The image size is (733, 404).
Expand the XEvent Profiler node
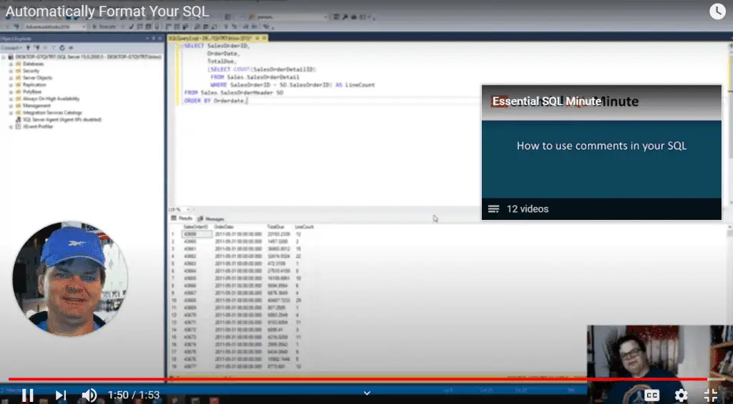(11, 127)
